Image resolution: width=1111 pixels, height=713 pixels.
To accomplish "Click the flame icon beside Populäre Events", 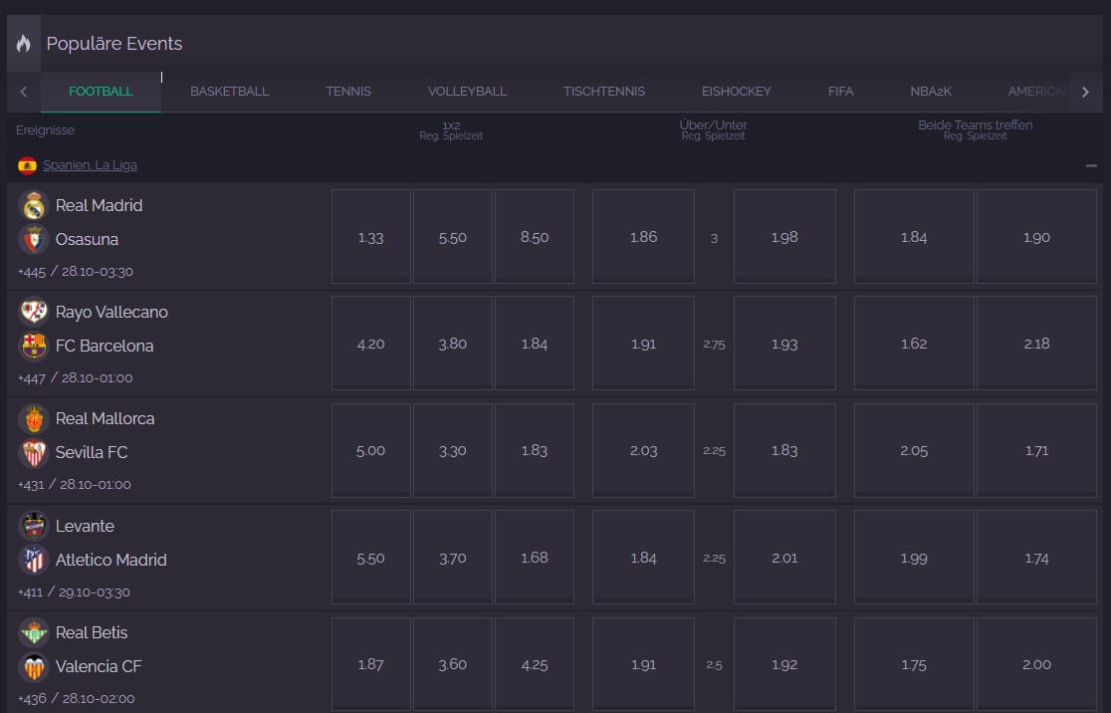I will coord(23,43).
